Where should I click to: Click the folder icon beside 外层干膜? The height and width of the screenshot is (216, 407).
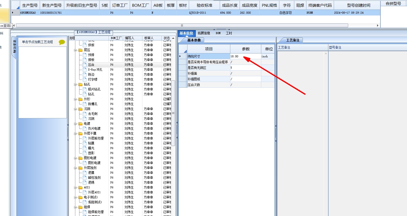[80, 134]
